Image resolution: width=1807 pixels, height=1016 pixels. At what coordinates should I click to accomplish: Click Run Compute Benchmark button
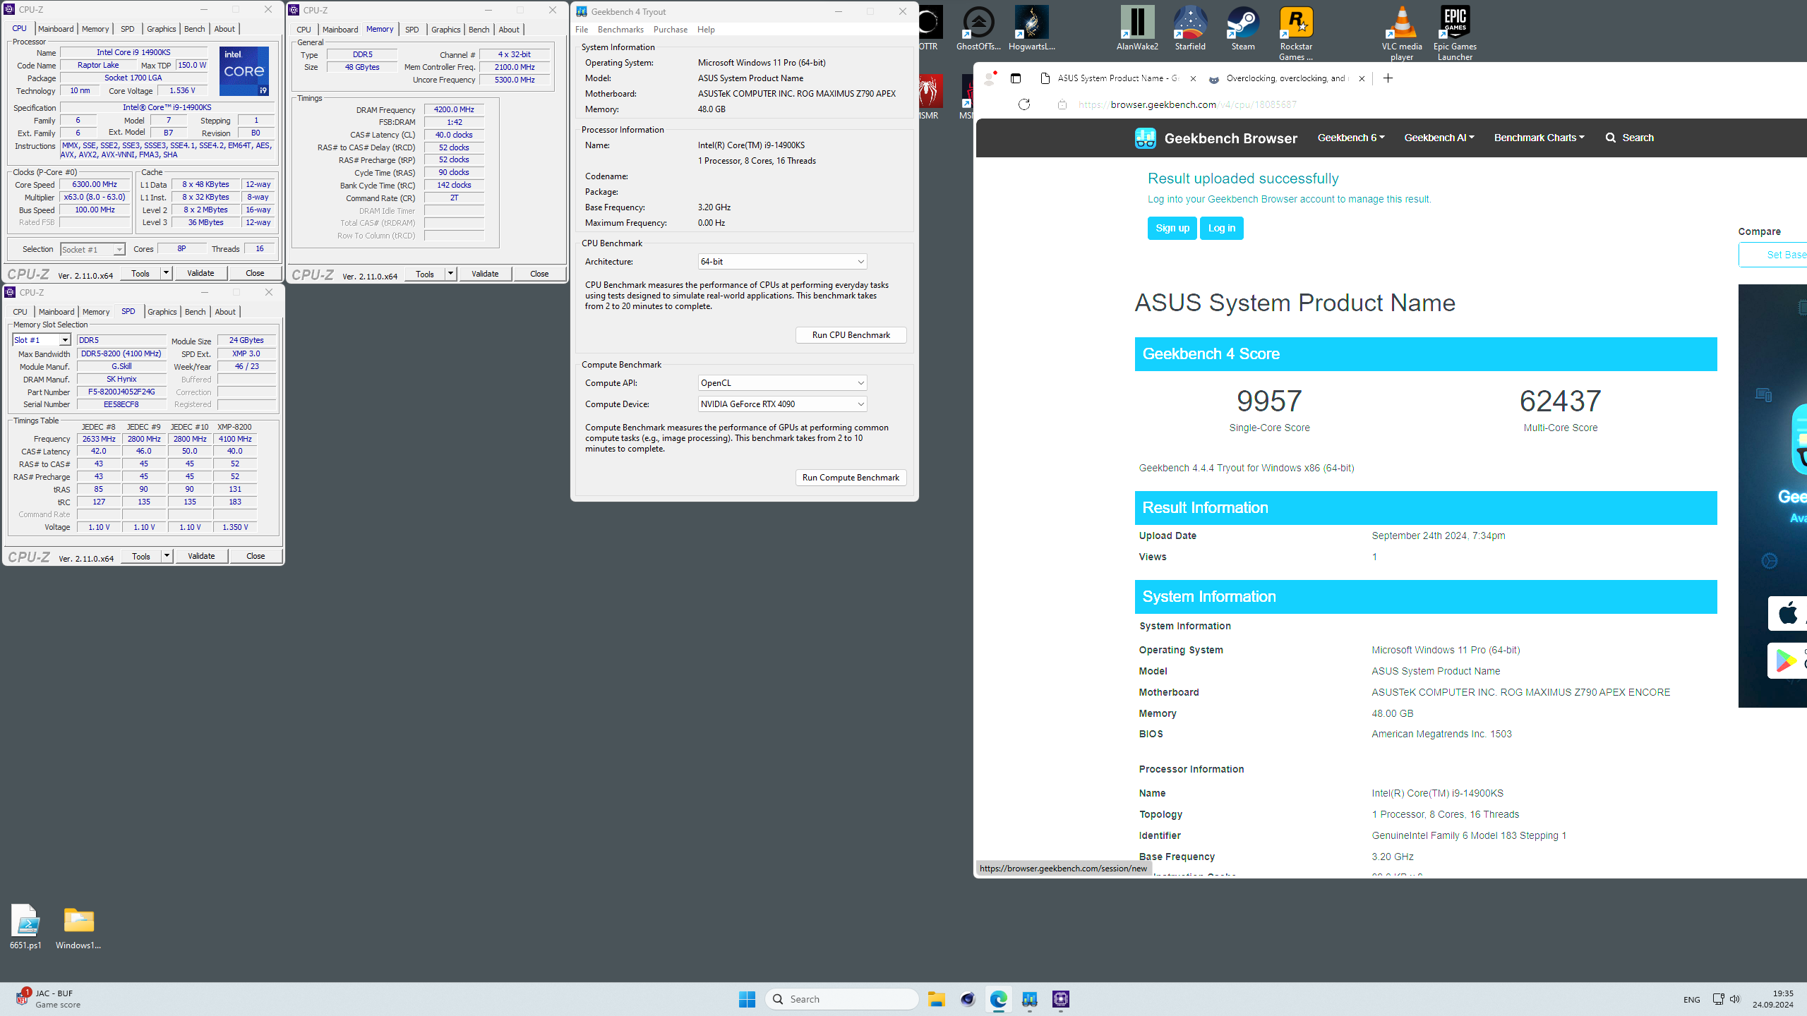[x=851, y=478]
